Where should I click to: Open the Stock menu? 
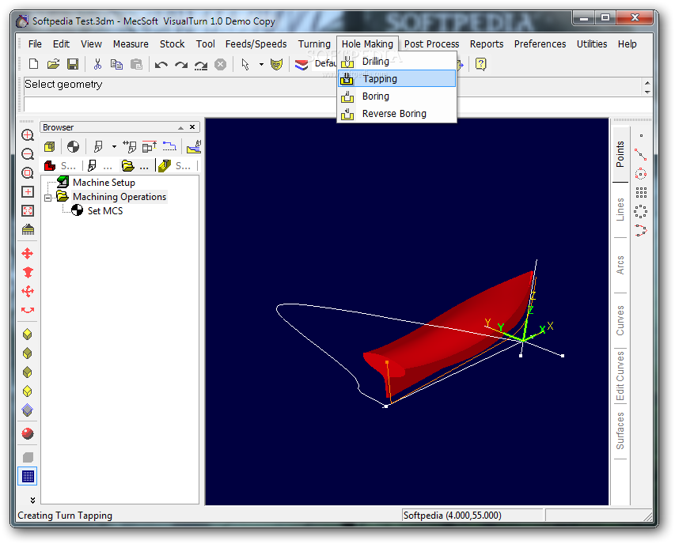pos(173,43)
